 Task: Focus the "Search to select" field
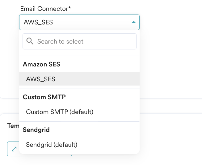[x=83, y=41]
